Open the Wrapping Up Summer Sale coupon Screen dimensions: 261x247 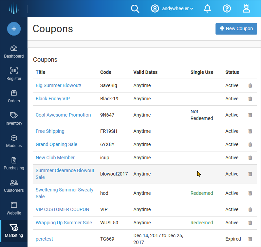click(x=63, y=223)
